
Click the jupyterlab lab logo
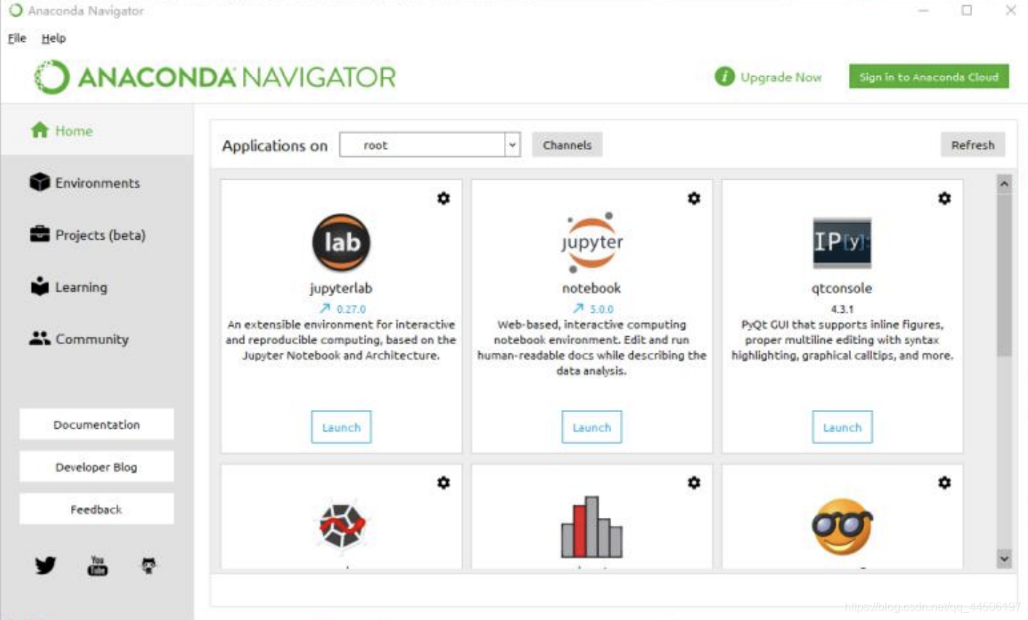pos(341,243)
